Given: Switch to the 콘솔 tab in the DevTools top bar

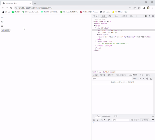Looking at the screenshot, I should 110,16.
